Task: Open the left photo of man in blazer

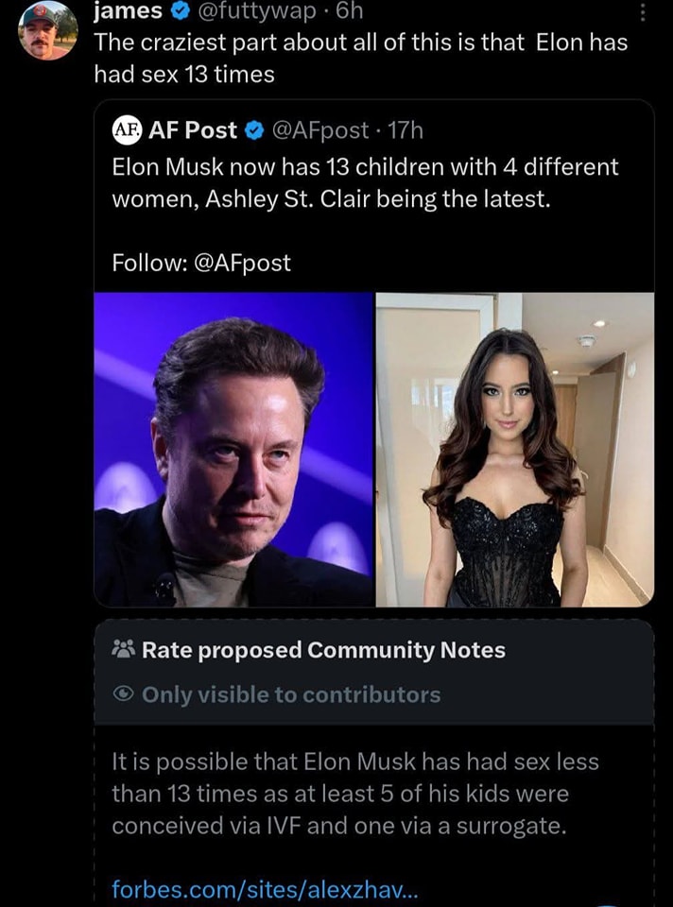Action: (234, 450)
